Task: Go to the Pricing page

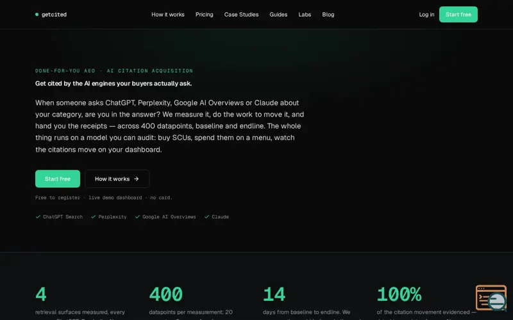Action: (x=204, y=14)
